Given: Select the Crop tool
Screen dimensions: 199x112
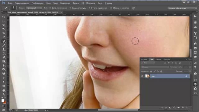Looking at the screenshot, I should [4, 33].
